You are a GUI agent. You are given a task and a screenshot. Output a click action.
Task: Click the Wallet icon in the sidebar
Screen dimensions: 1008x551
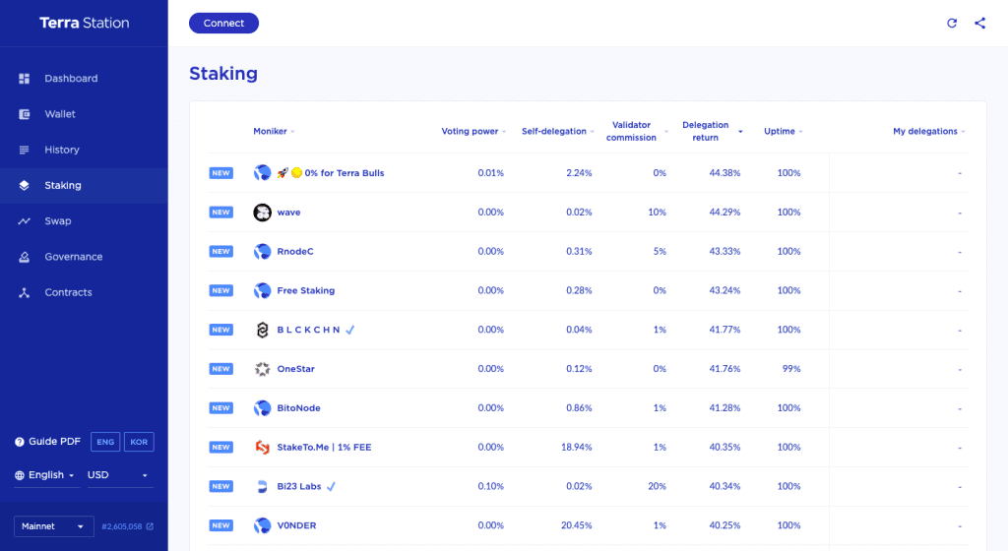(x=25, y=114)
